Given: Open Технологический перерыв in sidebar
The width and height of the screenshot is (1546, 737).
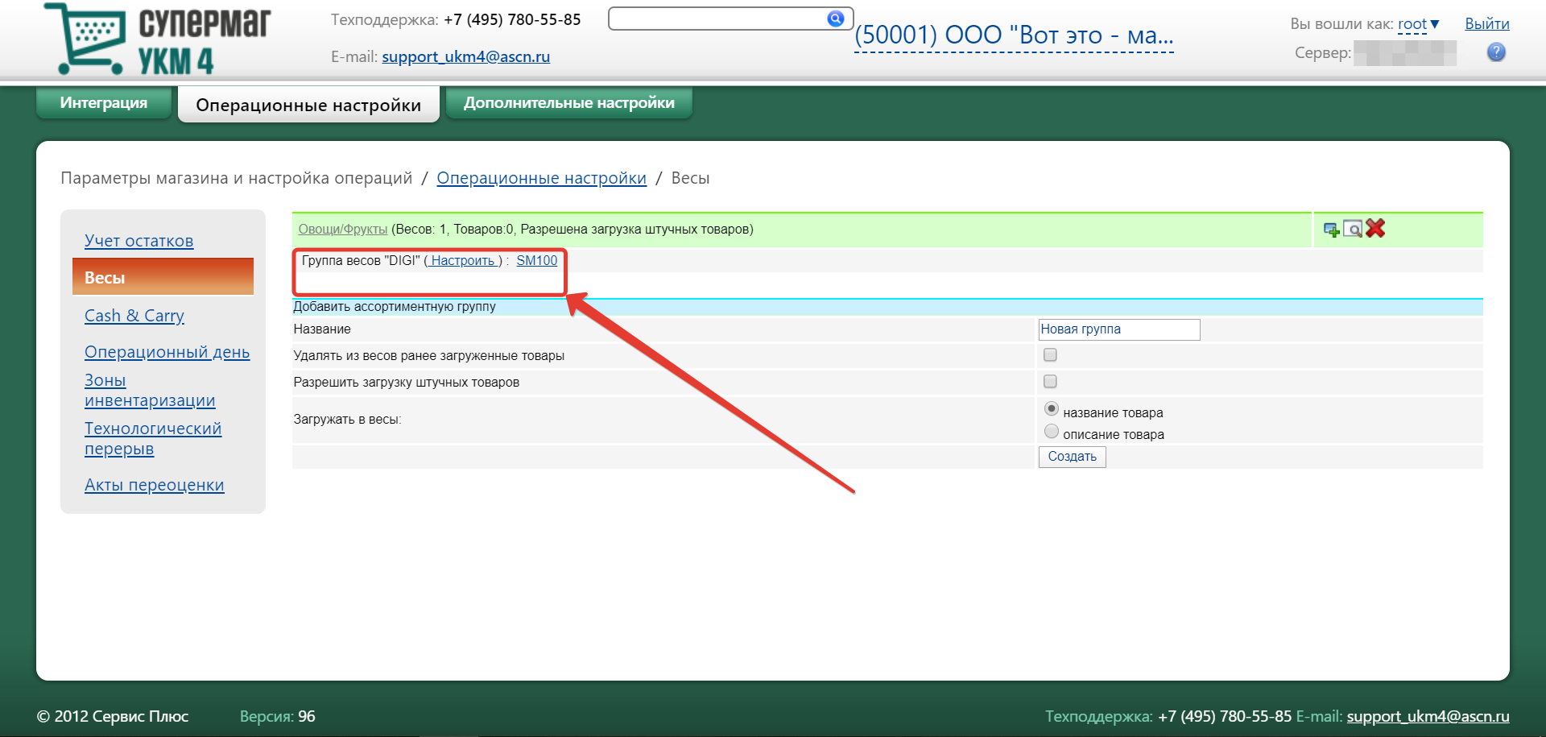Looking at the screenshot, I should point(153,438).
